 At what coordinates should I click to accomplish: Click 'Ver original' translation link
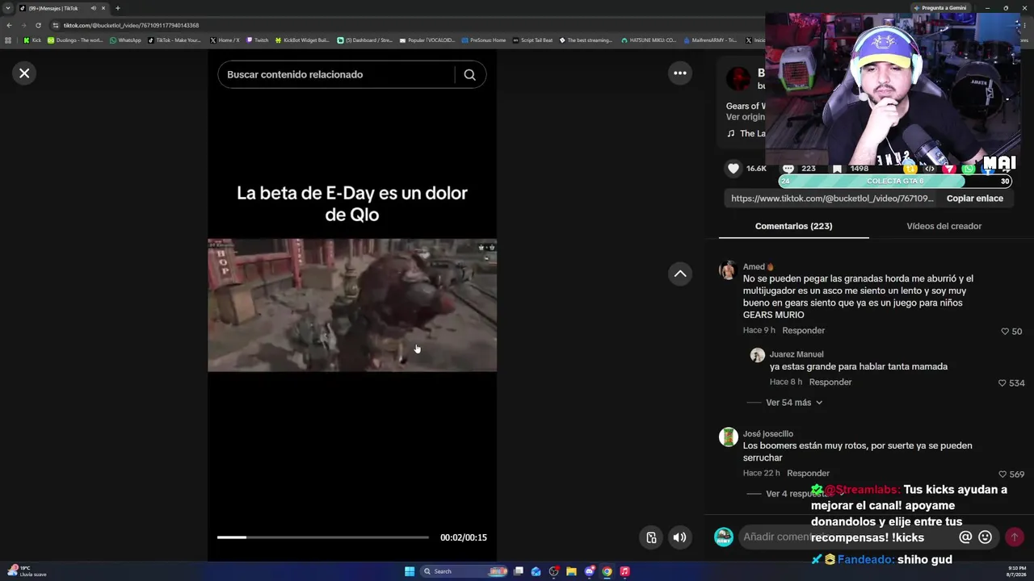[746, 117]
